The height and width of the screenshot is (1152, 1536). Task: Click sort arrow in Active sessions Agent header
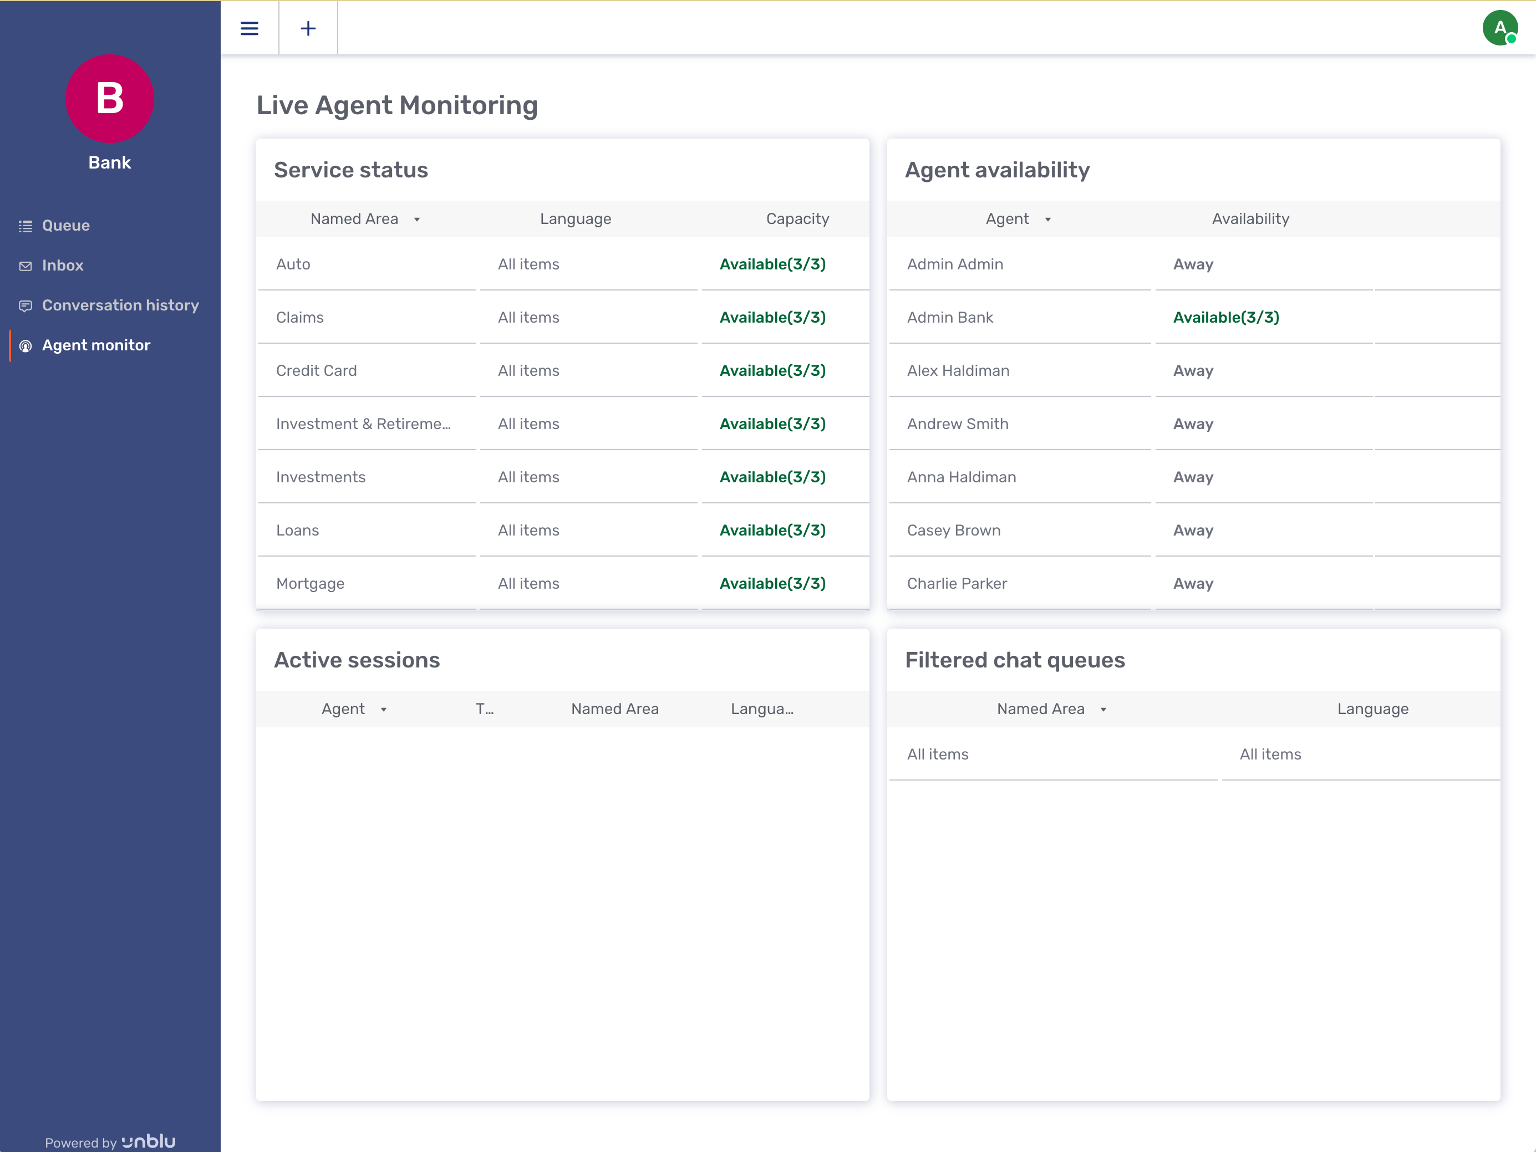coord(383,710)
